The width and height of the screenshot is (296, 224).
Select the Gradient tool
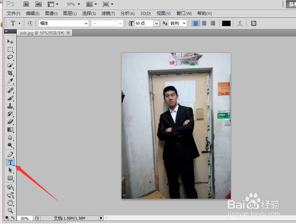pyautogui.click(x=10, y=129)
